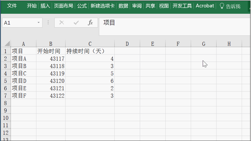Open the Acrobat ribbon tab
This screenshot has width=251, height=141.
point(205,6)
